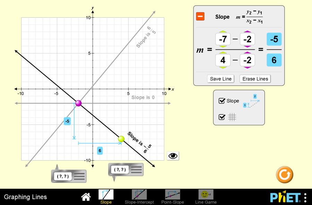Screen dimensions: 312x205
Task: Click the yellow-green point on the line
Action: (121, 139)
